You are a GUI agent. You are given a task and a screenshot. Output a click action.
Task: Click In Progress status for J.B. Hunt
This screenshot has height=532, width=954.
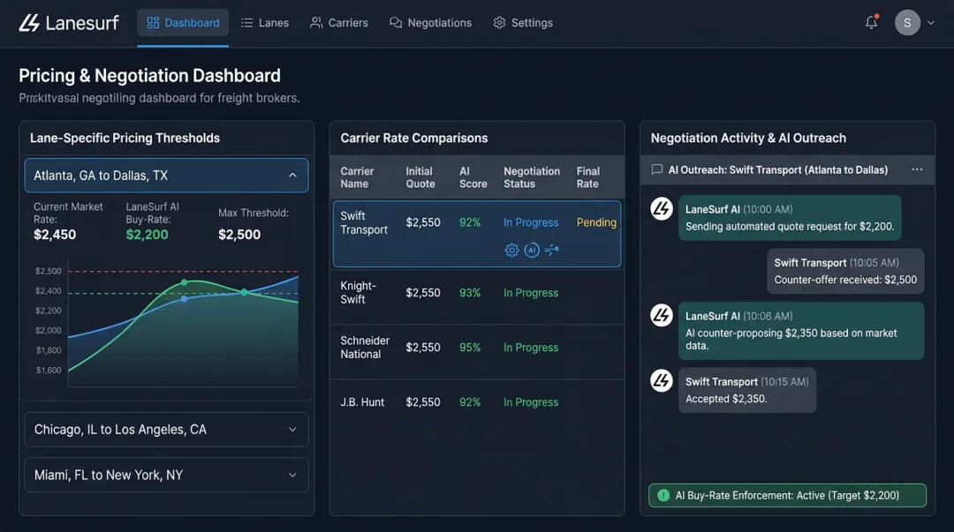click(531, 402)
